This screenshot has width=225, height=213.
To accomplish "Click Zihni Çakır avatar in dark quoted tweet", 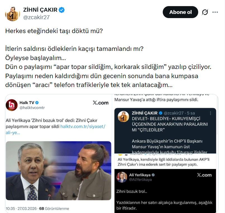I will (x=123, y=116).
